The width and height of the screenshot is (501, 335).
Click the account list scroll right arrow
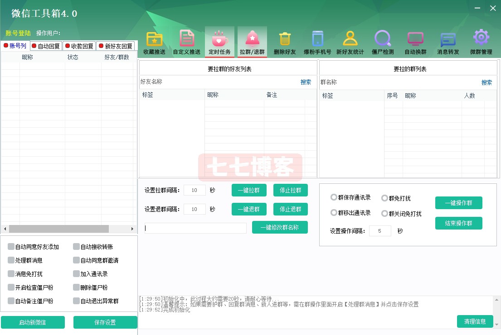132,229
